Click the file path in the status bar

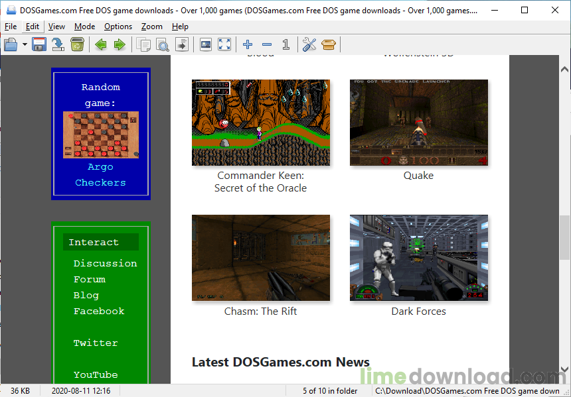coord(467,391)
